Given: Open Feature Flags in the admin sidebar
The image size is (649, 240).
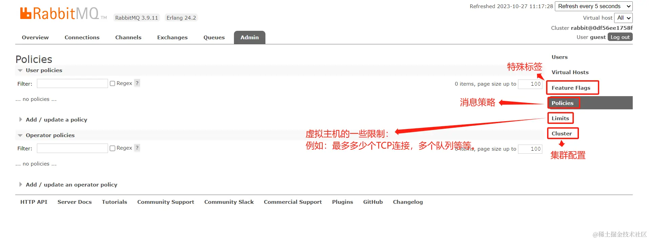Looking at the screenshot, I should (x=571, y=88).
